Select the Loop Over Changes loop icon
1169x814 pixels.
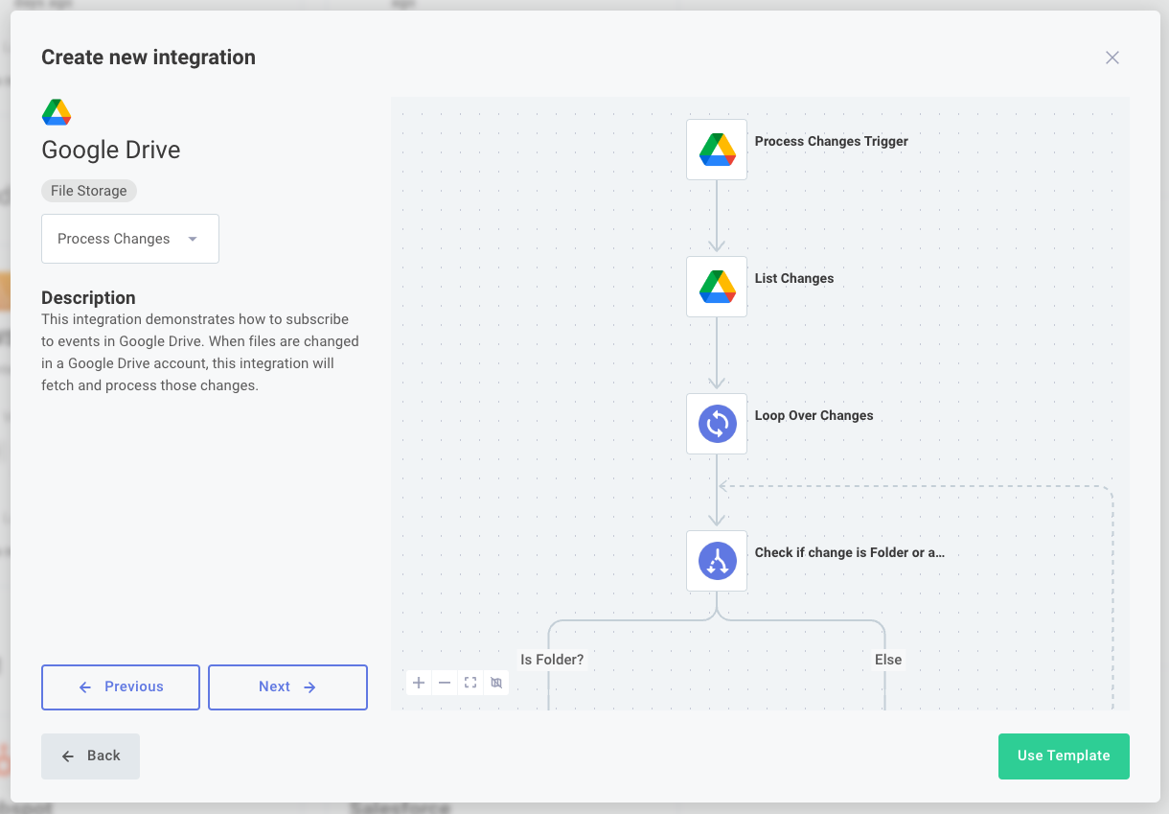tap(717, 424)
